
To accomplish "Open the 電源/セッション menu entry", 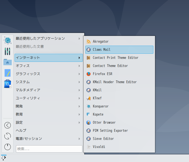I will [x=49, y=139].
